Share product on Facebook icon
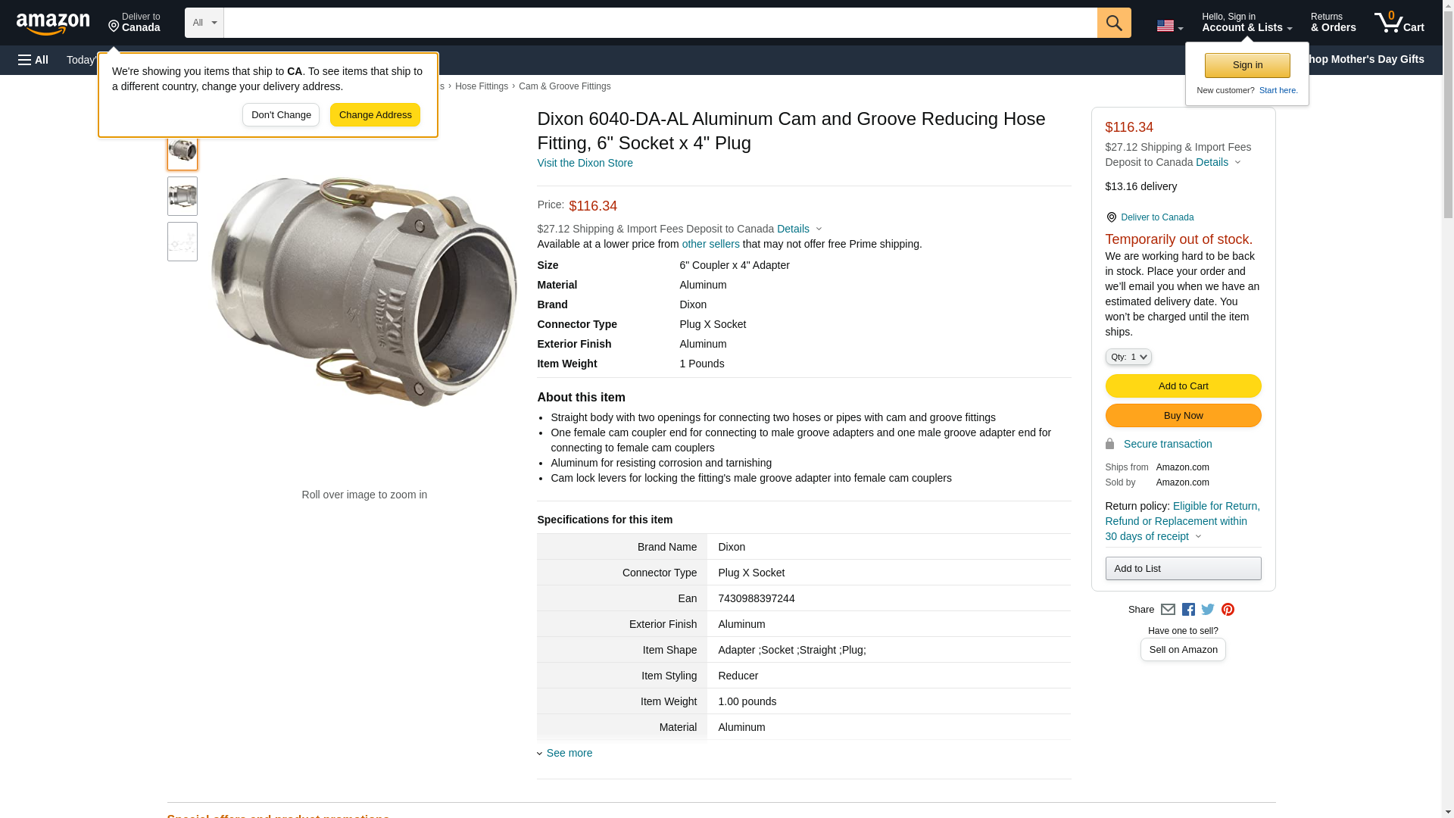 1188,610
